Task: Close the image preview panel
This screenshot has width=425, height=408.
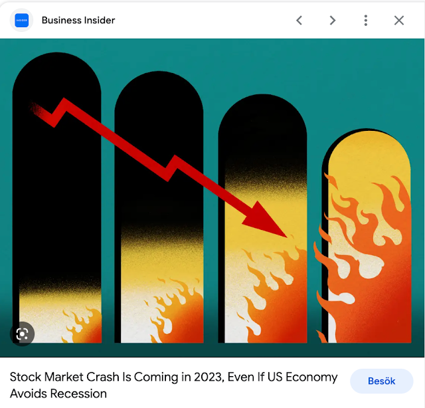Action: coord(399,21)
